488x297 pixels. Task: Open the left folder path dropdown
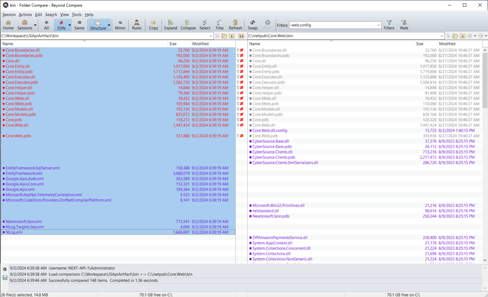pyautogui.click(x=211, y=36)
